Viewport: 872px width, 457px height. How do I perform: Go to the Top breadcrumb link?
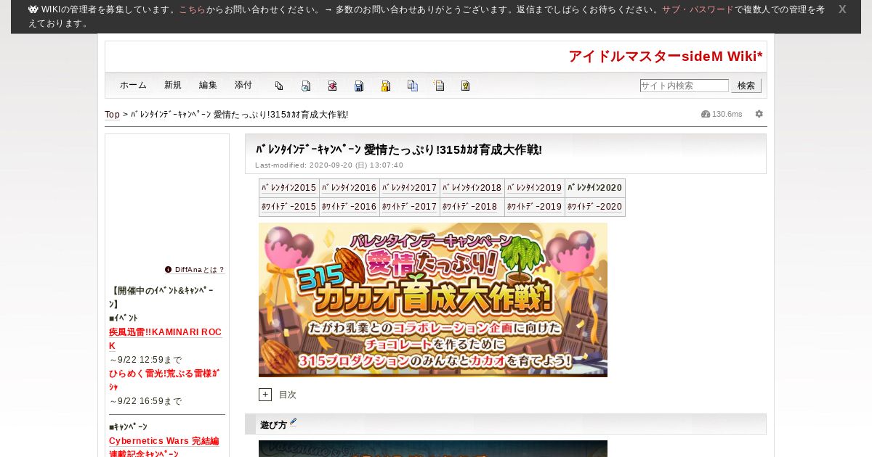112,115
